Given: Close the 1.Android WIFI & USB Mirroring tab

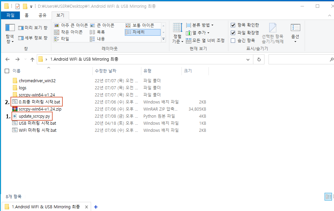Looking at the screenshot, I should (86, 207).
